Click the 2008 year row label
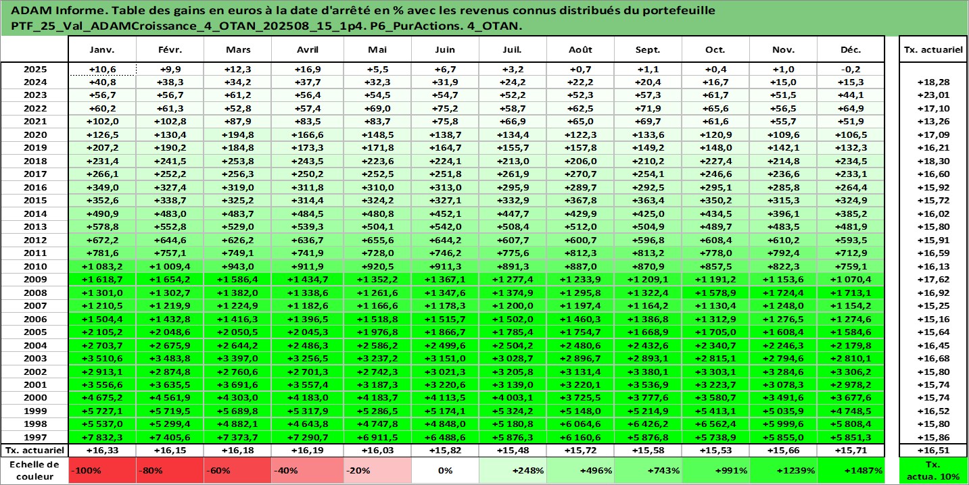Viewport: 969px width, 485px height. pyautogui.click(x=35, y=292)
